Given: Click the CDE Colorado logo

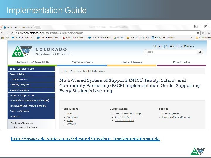Looking at the screenshot, I should pos(22,51).
